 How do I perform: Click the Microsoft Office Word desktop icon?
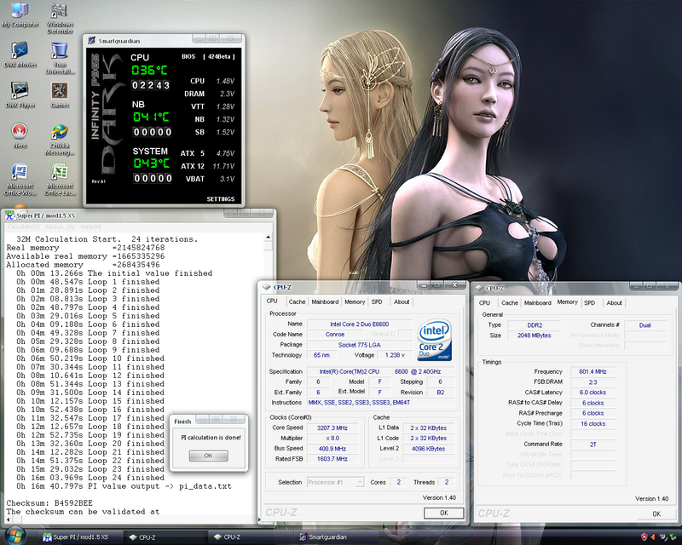(20, 179)
